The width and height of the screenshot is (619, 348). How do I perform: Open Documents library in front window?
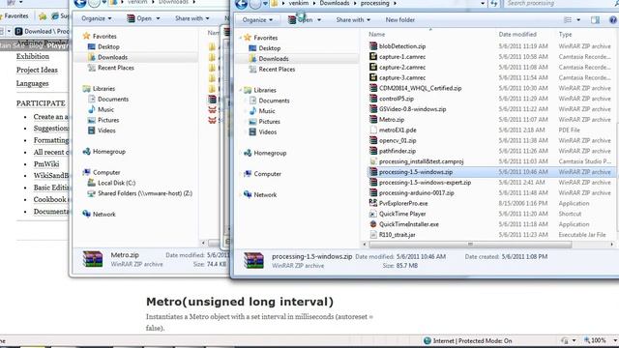[x=274, y=101]
